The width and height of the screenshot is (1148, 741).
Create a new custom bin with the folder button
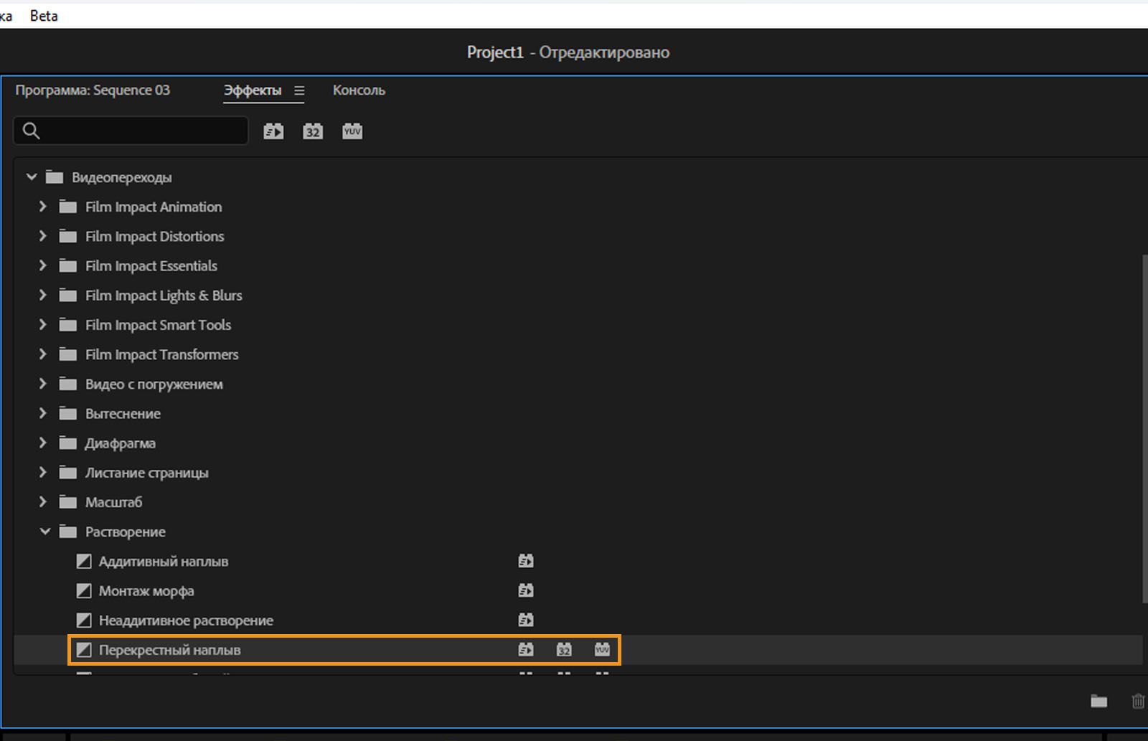[x=1098, y=701]
